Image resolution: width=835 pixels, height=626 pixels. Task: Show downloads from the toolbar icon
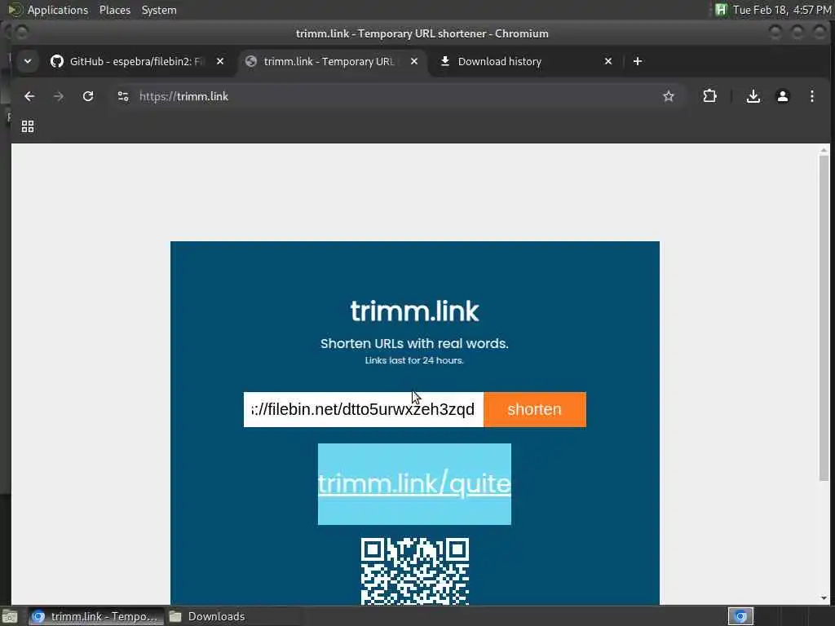753,96
